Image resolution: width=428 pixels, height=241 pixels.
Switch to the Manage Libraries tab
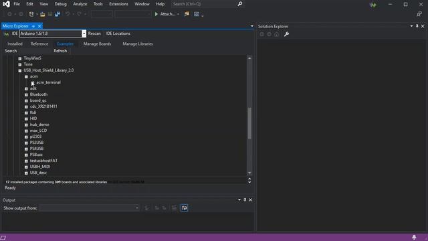[138, 44]
